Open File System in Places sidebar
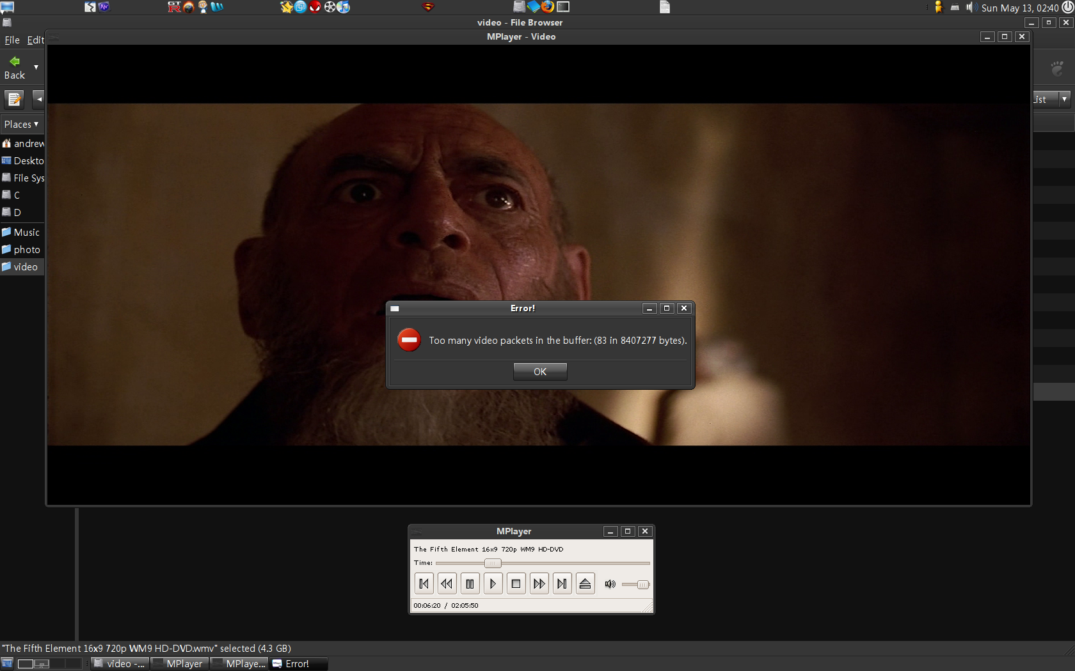 point(22,178)
